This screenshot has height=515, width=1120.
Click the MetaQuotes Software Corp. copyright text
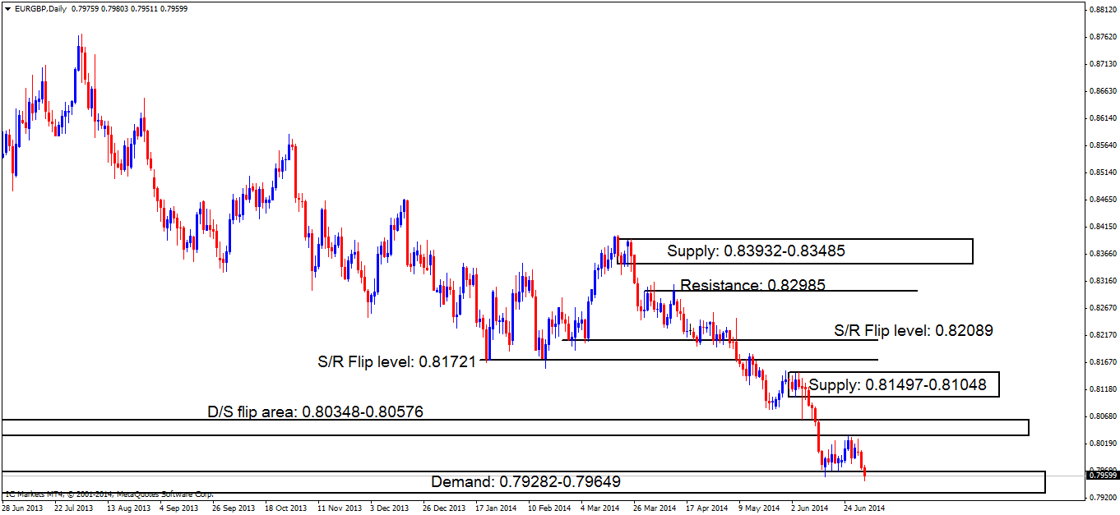tap(109, 494)
